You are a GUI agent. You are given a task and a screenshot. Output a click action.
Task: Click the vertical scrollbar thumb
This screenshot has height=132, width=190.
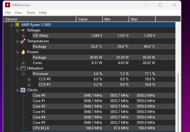click(x=178, y=102)
